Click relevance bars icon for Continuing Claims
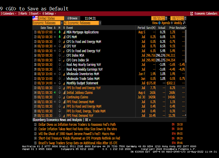This screenshot has height=158, width=219. [x=64, y=97]
